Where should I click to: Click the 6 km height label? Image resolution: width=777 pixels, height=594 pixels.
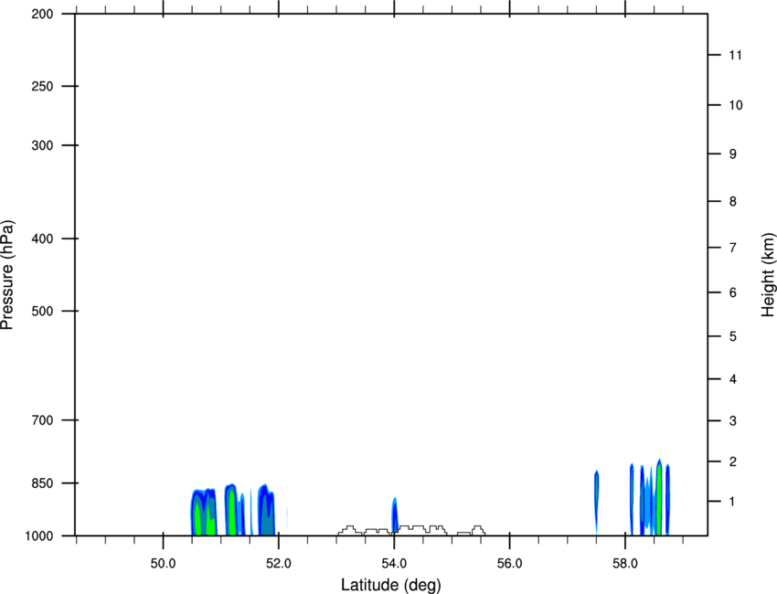coord(733,292)
